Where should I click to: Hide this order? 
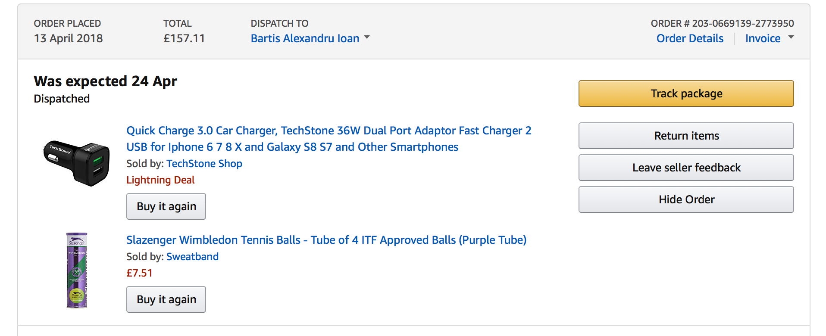[x=686, y=199]
